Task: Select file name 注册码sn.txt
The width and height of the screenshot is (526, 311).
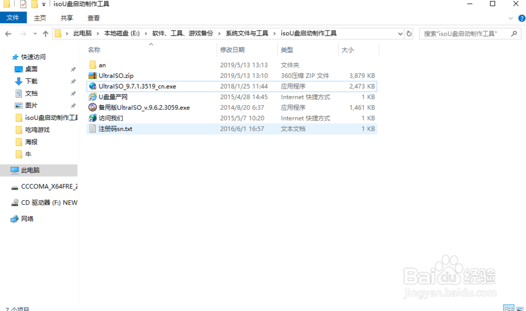Action: [115, 129]
